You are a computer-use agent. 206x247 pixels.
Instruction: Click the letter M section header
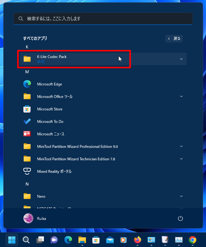click(x=27, y=72)
